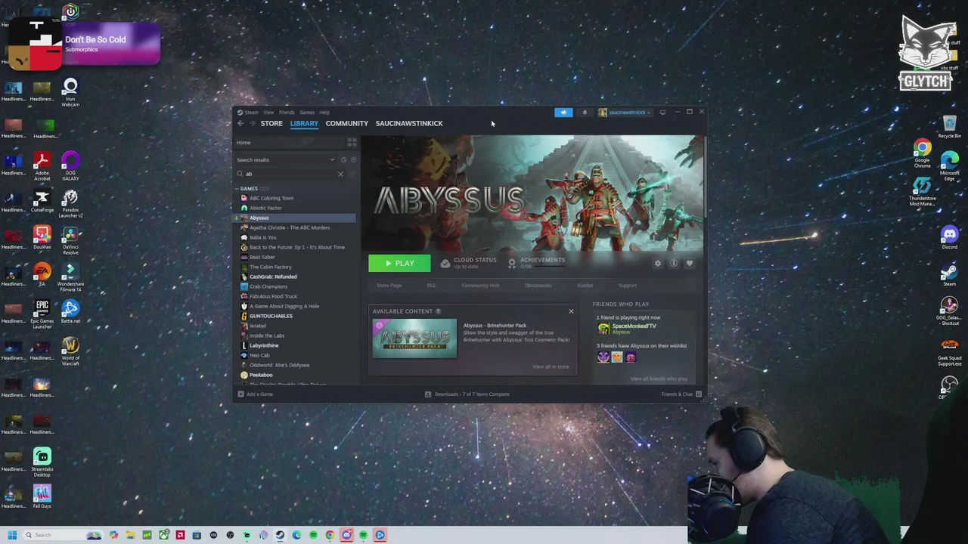
Task: Collapse the GAMES category
Action: (x=237, y=188)
